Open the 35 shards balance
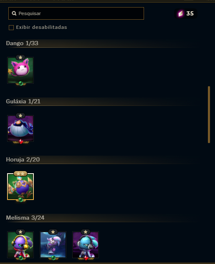215x264 pixels. pos(190,13)
